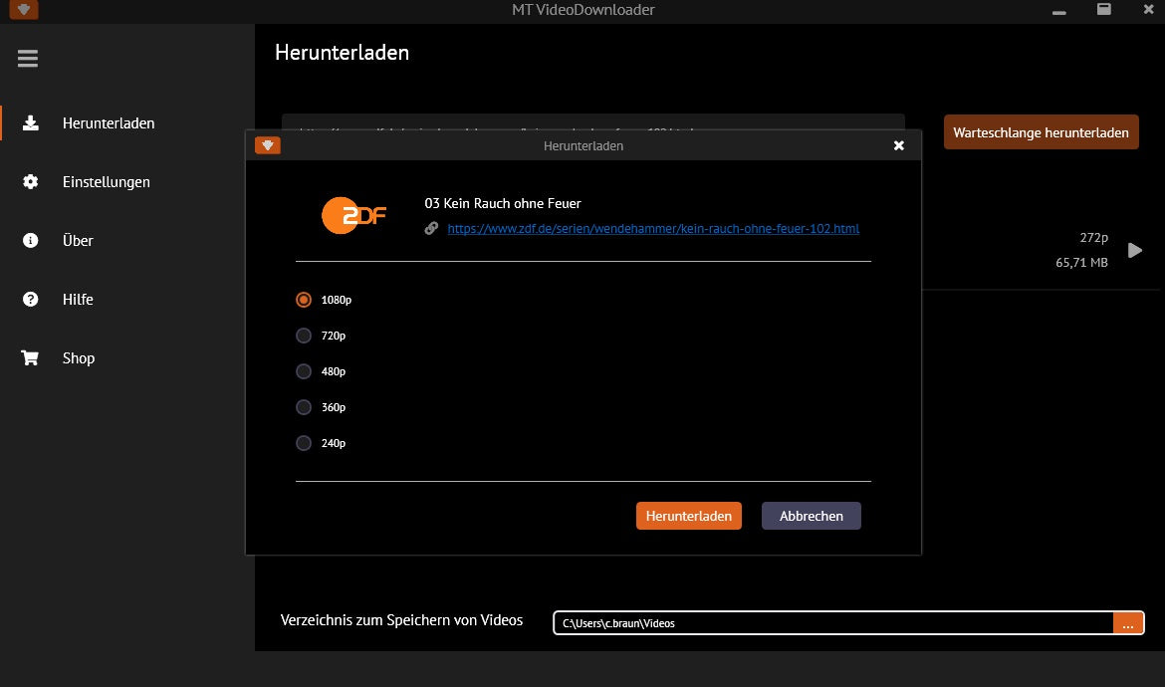Click the download arrow icon in sidebar
Viewport: 1165px width, 687px height.
31,123
